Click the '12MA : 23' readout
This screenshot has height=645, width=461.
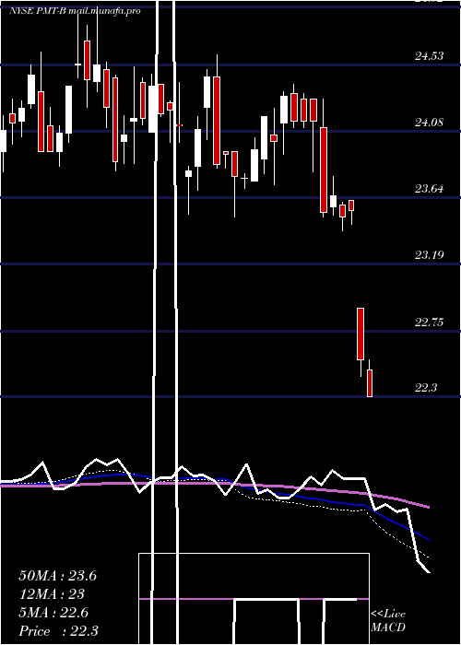[x=52, y=594]
